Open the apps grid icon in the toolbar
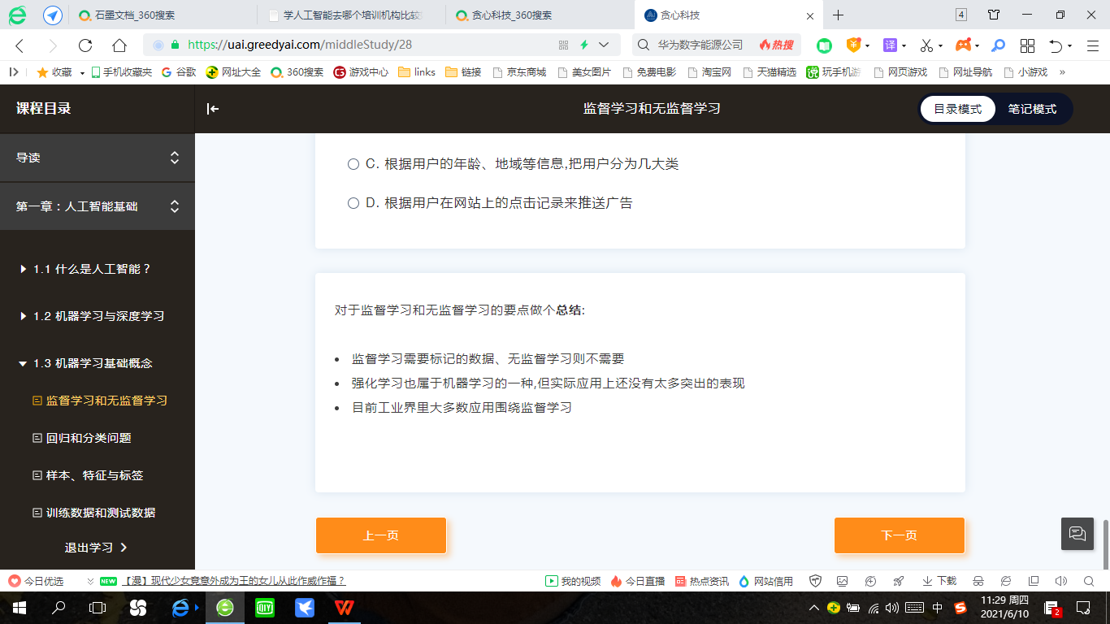This screenshot has width=1110, height=624. pos(1026,46)
